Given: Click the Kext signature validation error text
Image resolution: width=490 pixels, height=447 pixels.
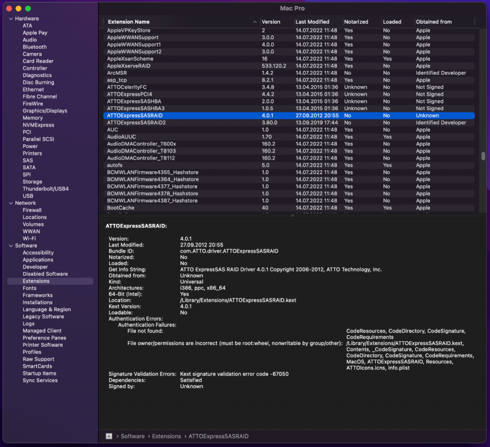Looking at the screenshot, I should [x=234, y=374].
